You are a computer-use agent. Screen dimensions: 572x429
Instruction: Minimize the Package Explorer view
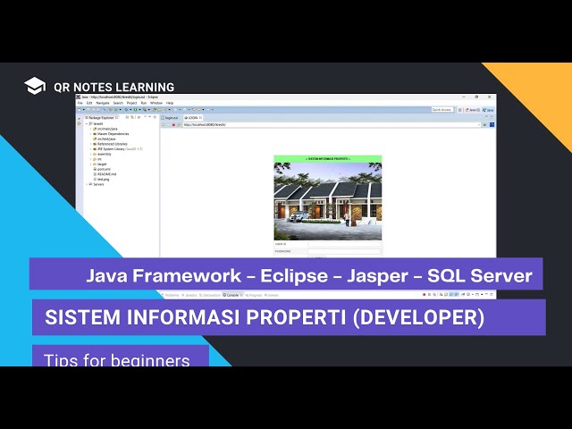[149, 117]
